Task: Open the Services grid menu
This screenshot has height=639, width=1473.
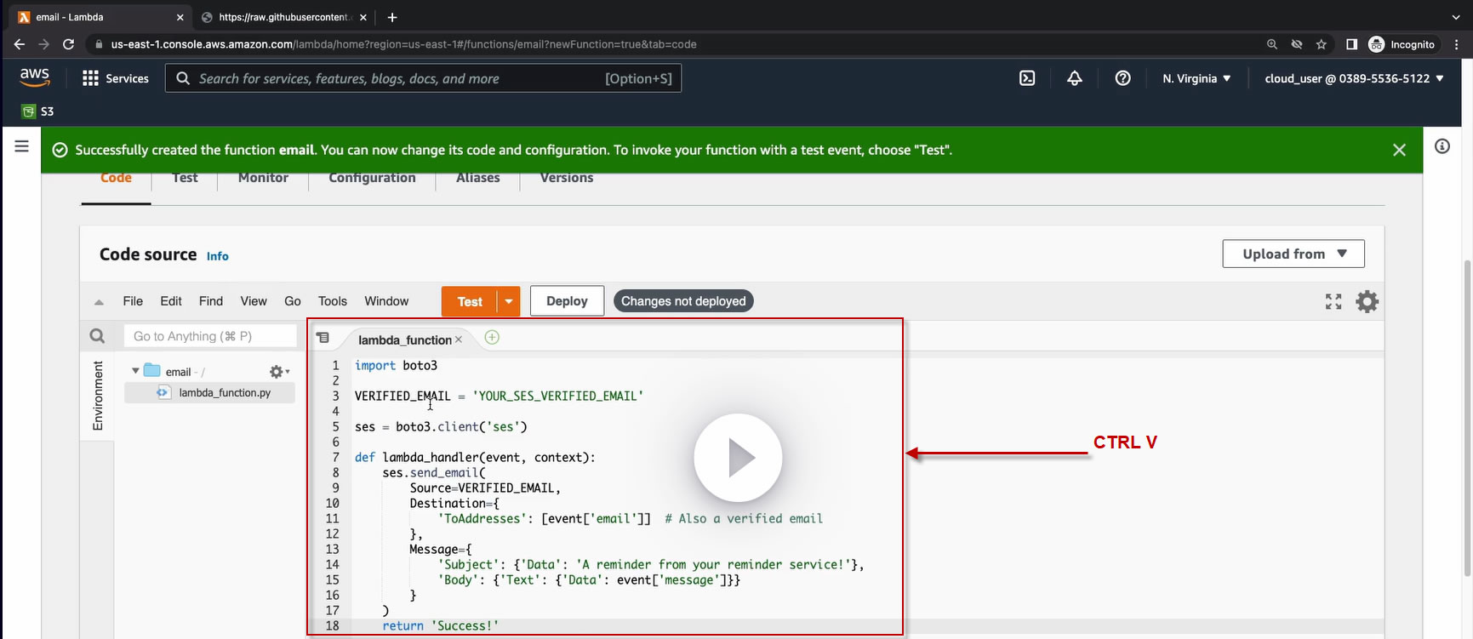Action: (x=90, y=78)
